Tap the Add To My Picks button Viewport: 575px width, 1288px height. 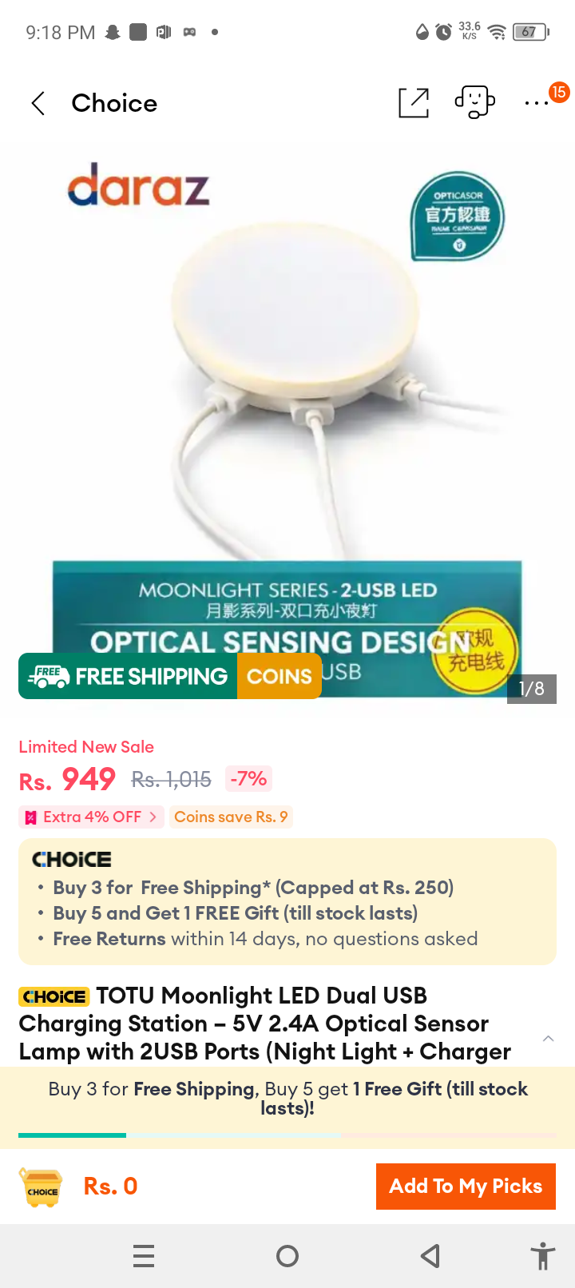(466, 1187)
